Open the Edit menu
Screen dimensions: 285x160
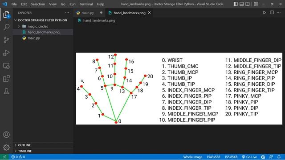(x=24, y=4)
